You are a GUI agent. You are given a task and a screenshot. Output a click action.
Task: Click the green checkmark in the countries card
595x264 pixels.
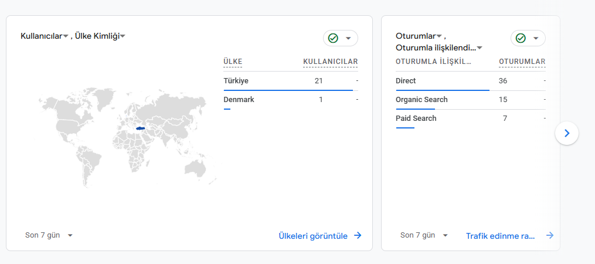coord(333,38)
